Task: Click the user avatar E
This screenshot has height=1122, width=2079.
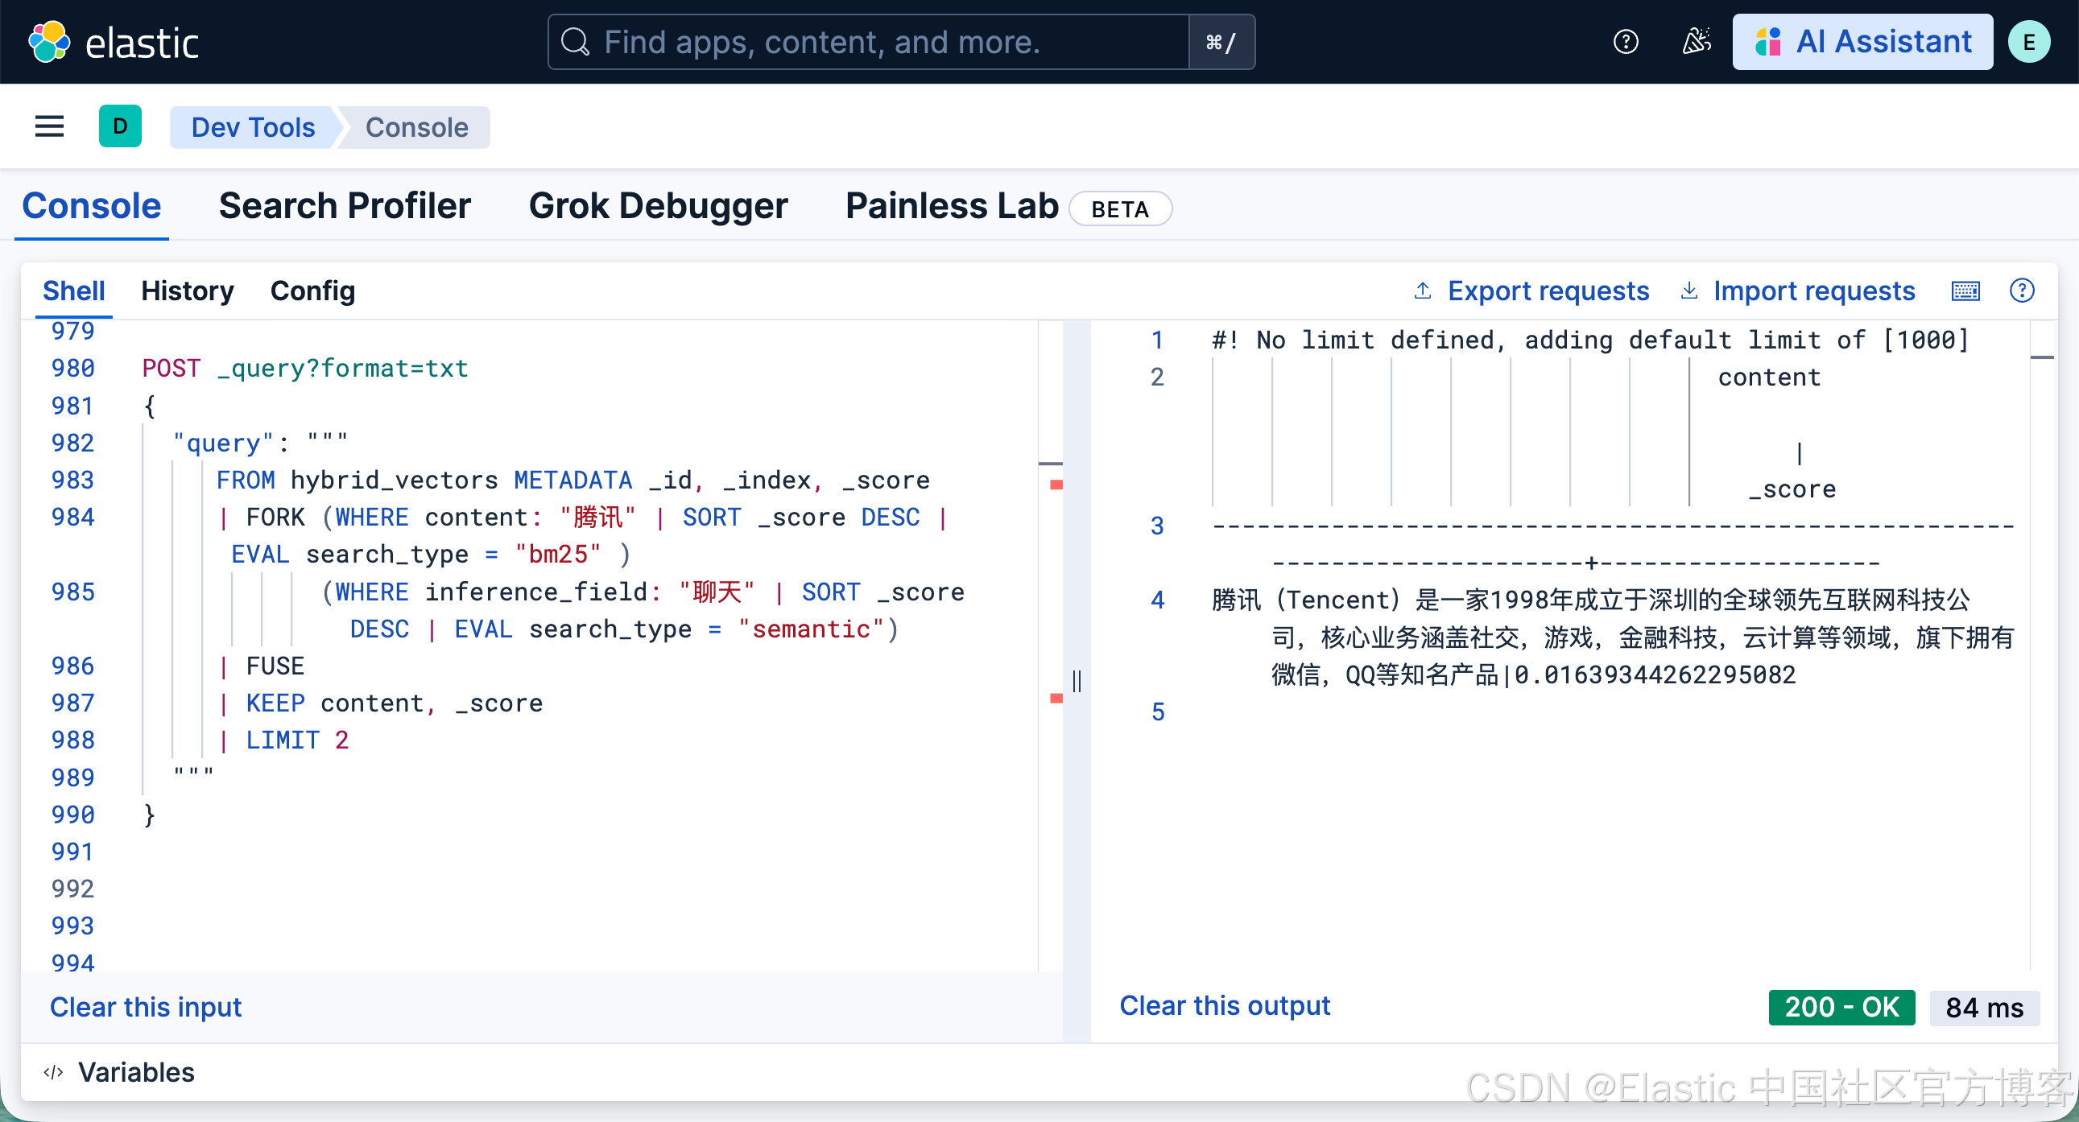Action: coord(2029,42)
